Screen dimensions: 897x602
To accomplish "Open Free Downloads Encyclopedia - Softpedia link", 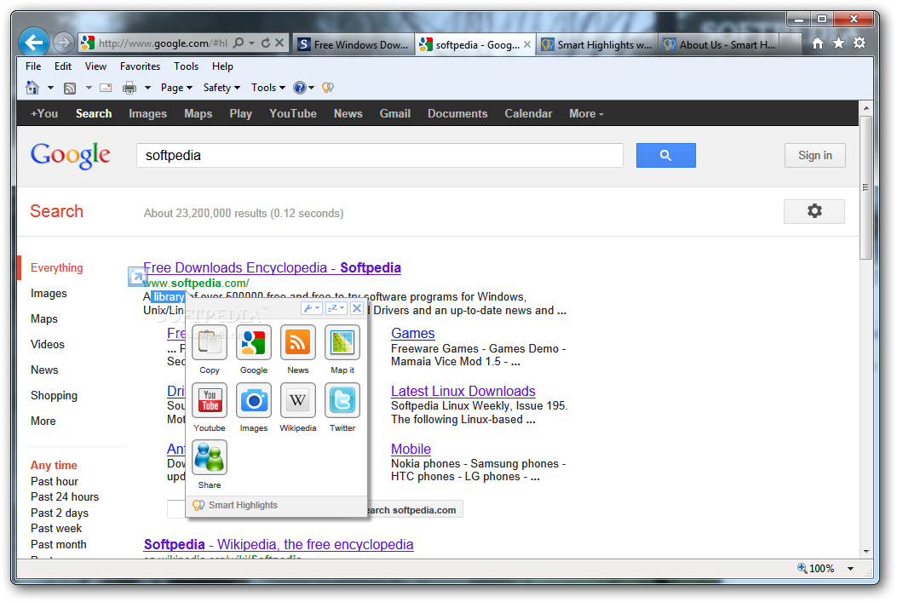I will pos(272,267).
